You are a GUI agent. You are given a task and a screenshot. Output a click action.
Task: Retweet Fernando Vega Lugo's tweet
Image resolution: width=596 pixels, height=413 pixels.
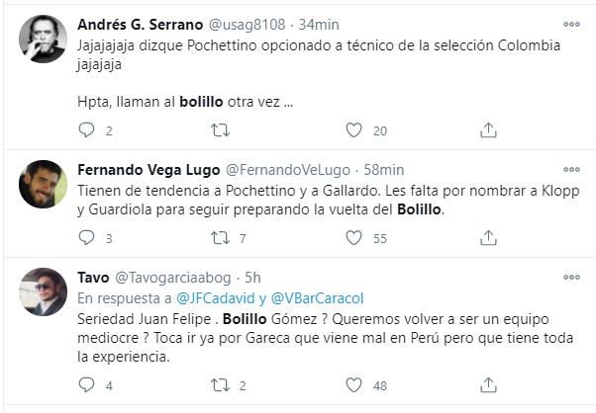point(222,238)
